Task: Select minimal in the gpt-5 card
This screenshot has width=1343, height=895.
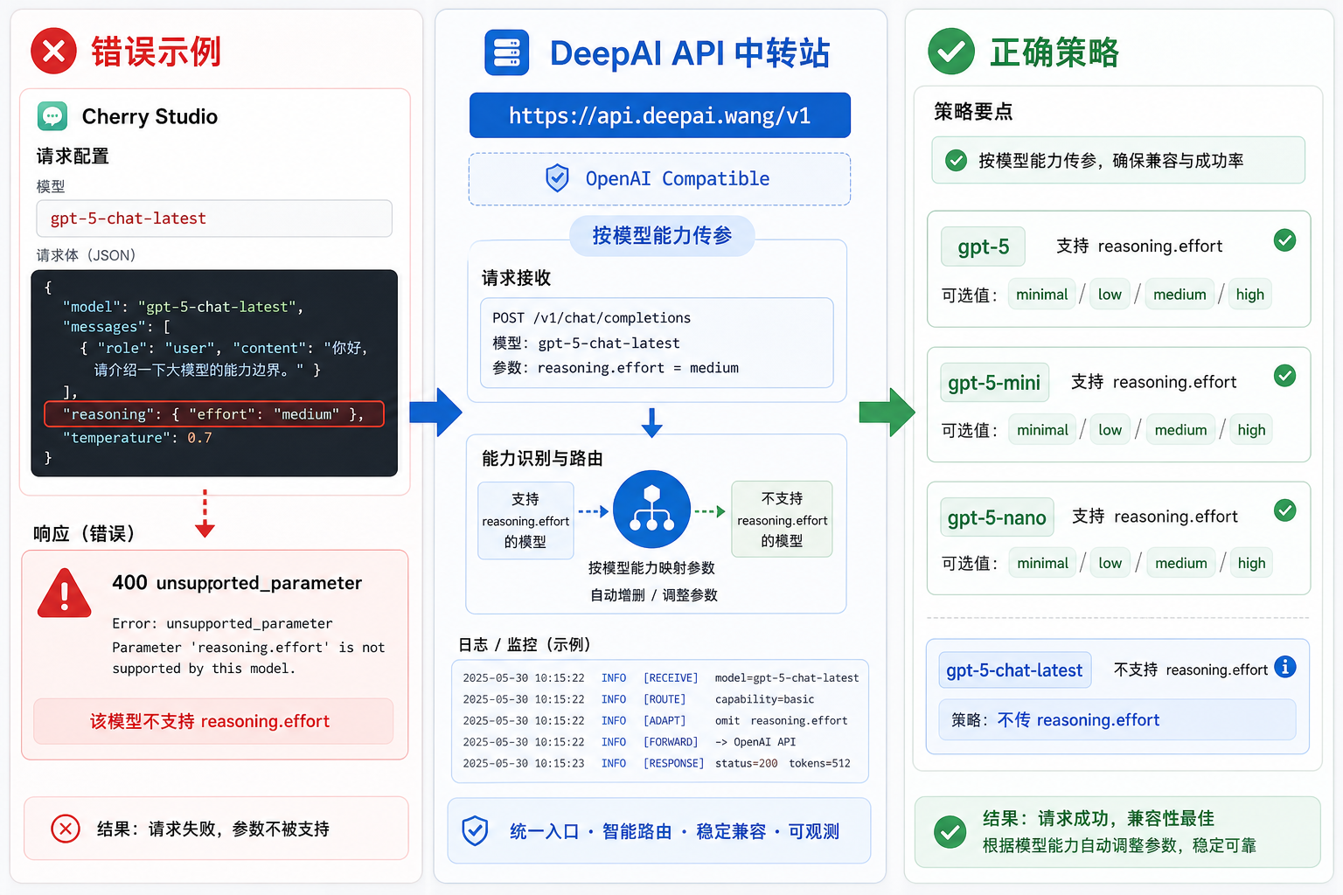Action: click(x=1042, y=295)
